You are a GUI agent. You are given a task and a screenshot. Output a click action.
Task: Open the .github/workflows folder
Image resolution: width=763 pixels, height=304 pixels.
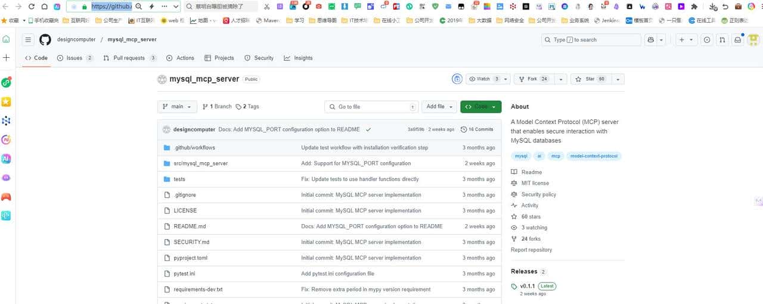pyautogui.click(x=194, y=147)
